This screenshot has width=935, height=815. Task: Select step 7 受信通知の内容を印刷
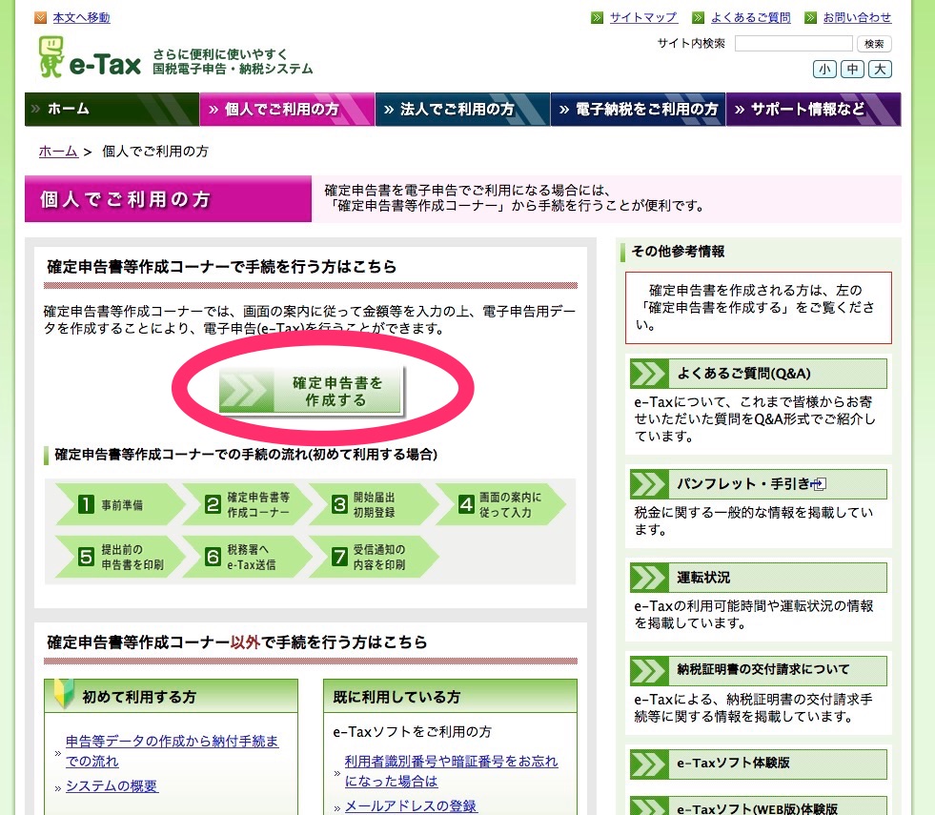tap(373, 557)
